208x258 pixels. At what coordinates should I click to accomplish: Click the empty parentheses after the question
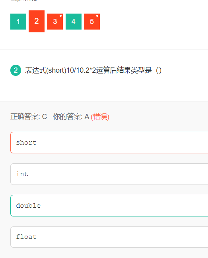pos(159,70)
